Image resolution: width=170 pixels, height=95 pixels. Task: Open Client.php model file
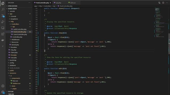pyautogui.click(x=14, y=53)
